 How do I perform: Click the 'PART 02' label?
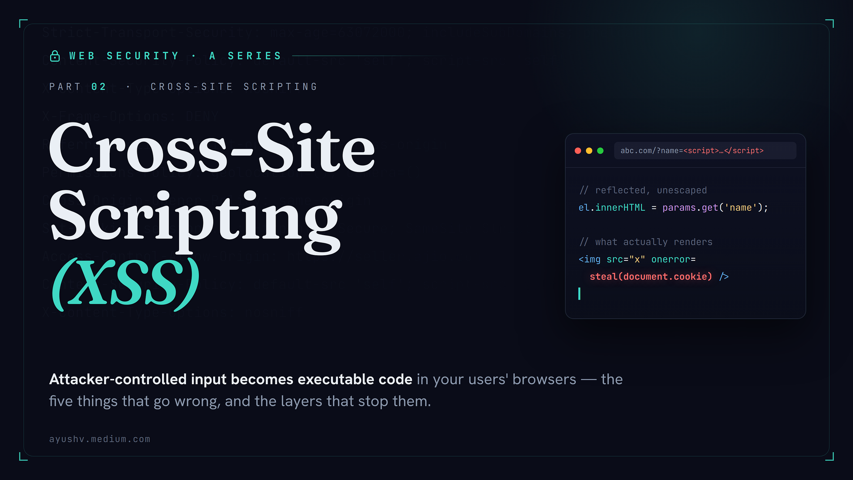(x=77, y=87)
